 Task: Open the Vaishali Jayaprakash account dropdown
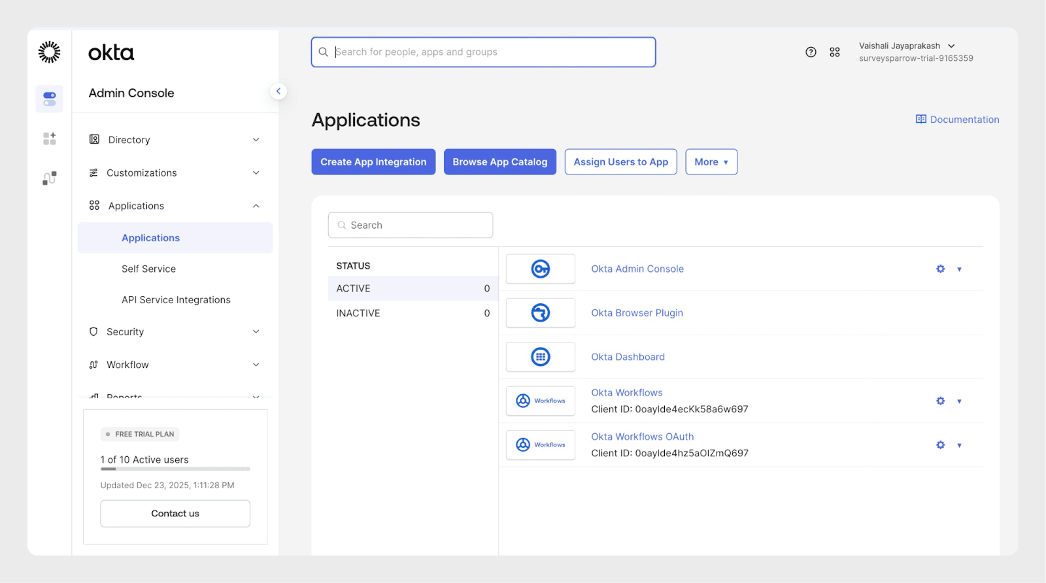tap(907, 46)
